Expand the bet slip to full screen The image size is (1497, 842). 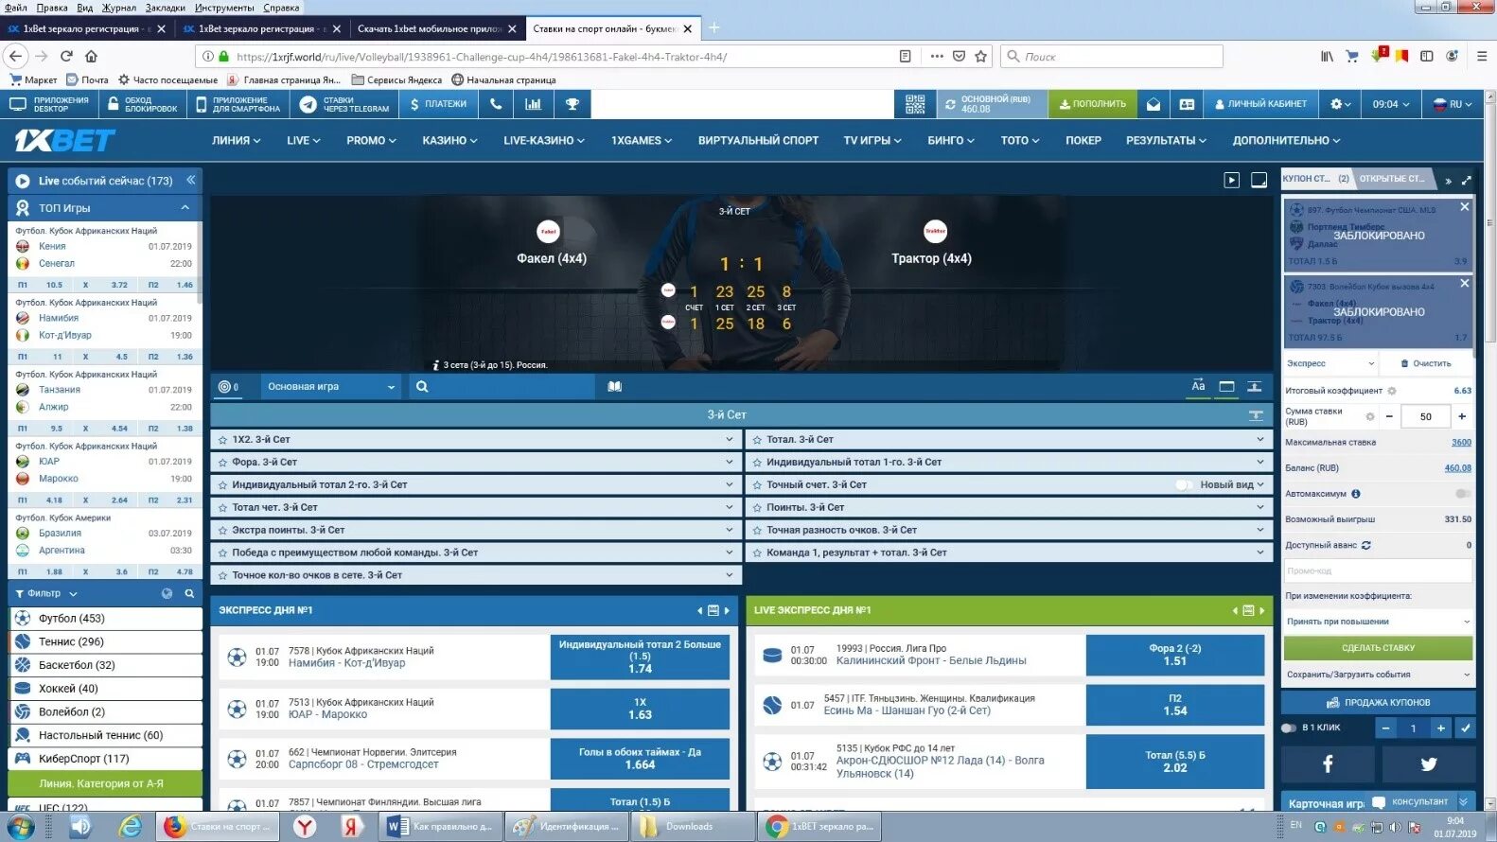pyautogui.click(x=1466, y=180)
